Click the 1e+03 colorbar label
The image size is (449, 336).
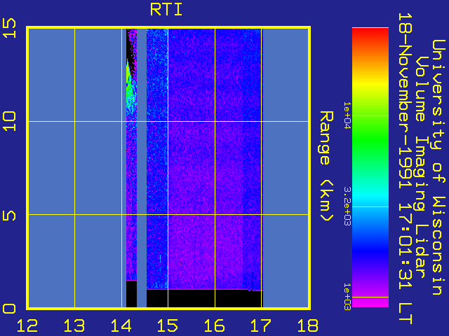click(347, 297)
